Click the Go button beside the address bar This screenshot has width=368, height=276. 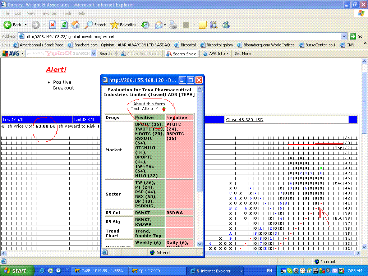tap(356, 36)
